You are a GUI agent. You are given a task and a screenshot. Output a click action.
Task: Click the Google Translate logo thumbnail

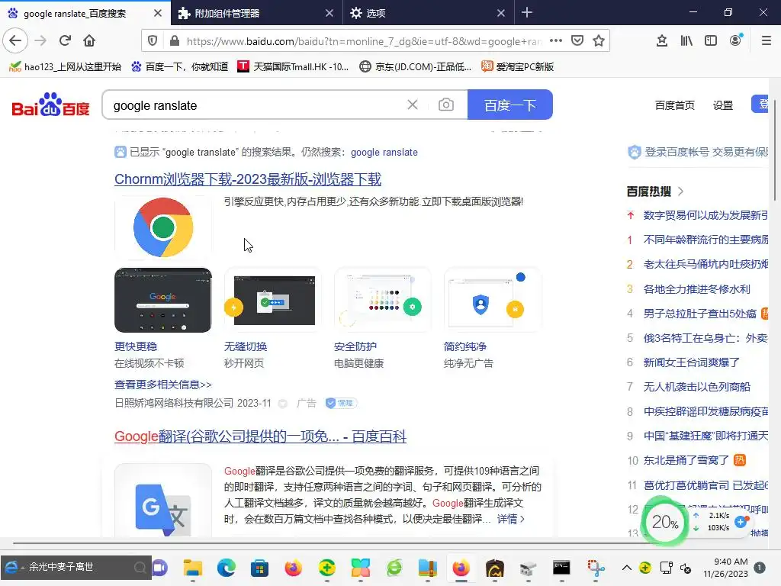click(x=163, y=501)
